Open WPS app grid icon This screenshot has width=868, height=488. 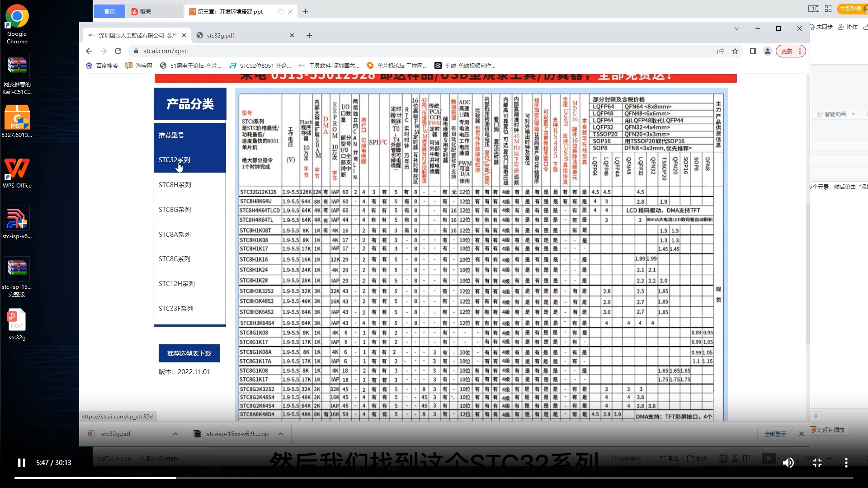tap(828, 9)
